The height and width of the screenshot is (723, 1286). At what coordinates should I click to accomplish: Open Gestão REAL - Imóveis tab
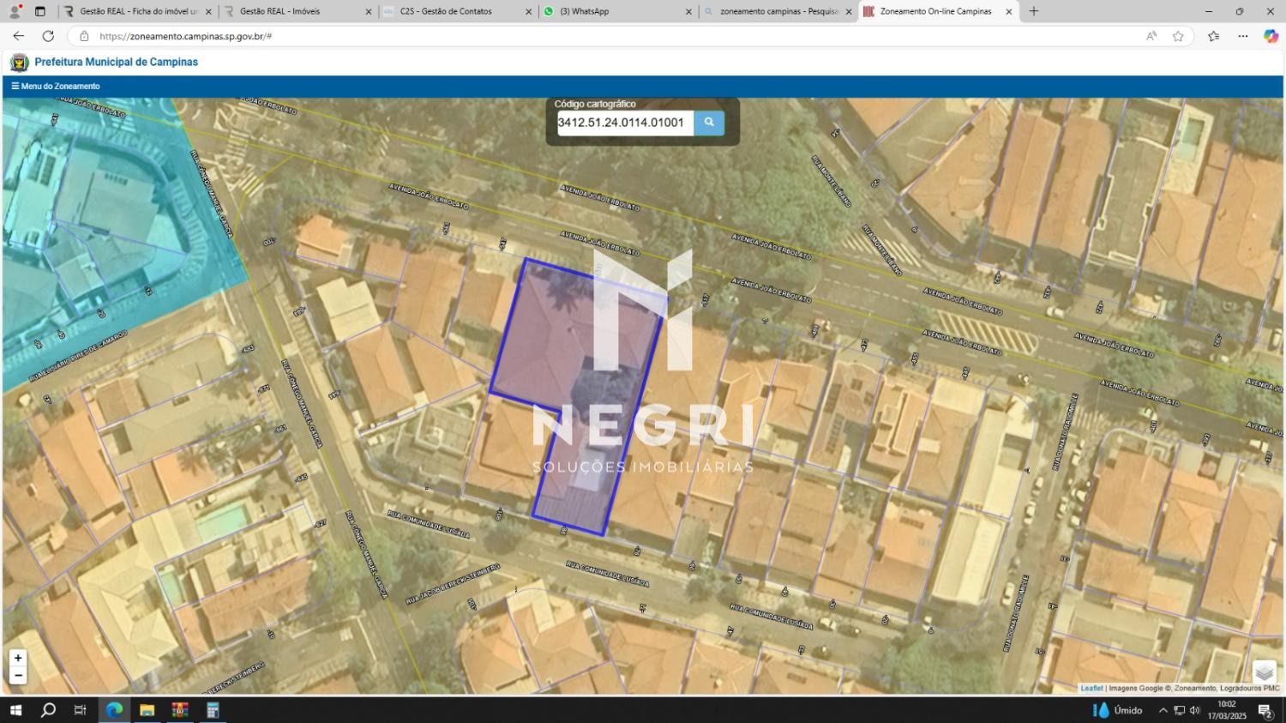click(297, 11)
